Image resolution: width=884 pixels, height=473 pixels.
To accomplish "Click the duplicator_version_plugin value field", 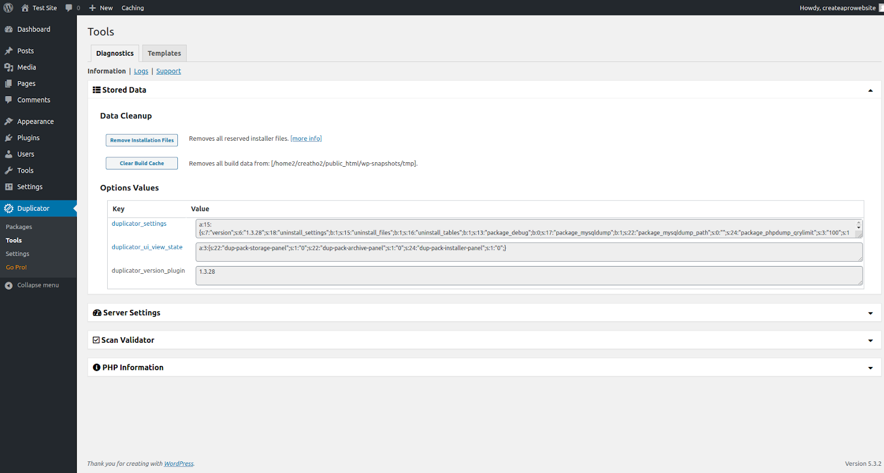I will pyautogui.click(x=529, y=276).
